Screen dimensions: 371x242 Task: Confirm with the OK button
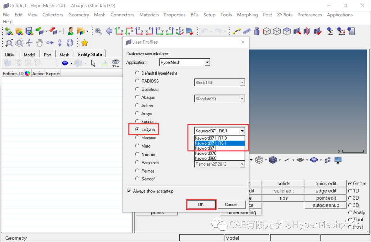[x=201, y=204]
